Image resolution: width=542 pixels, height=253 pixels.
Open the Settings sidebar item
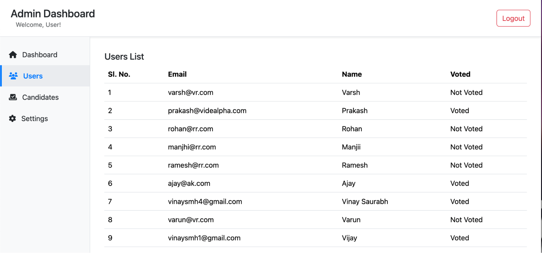tap(34, 119)
